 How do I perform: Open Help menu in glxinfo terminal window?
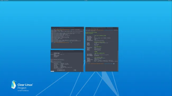(63, 29)
